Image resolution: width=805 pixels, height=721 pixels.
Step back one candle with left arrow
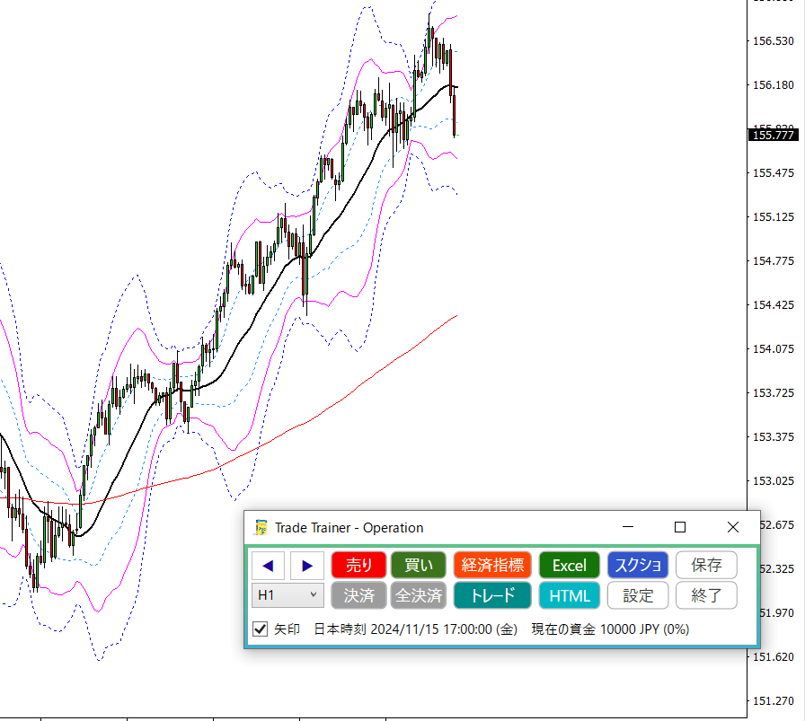tap(269, 565)
